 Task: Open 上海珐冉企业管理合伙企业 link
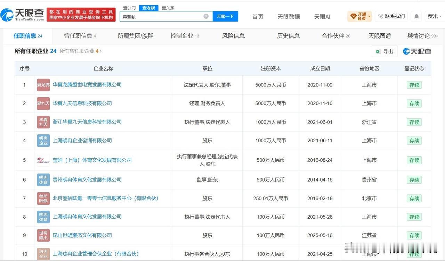(96, 254)
